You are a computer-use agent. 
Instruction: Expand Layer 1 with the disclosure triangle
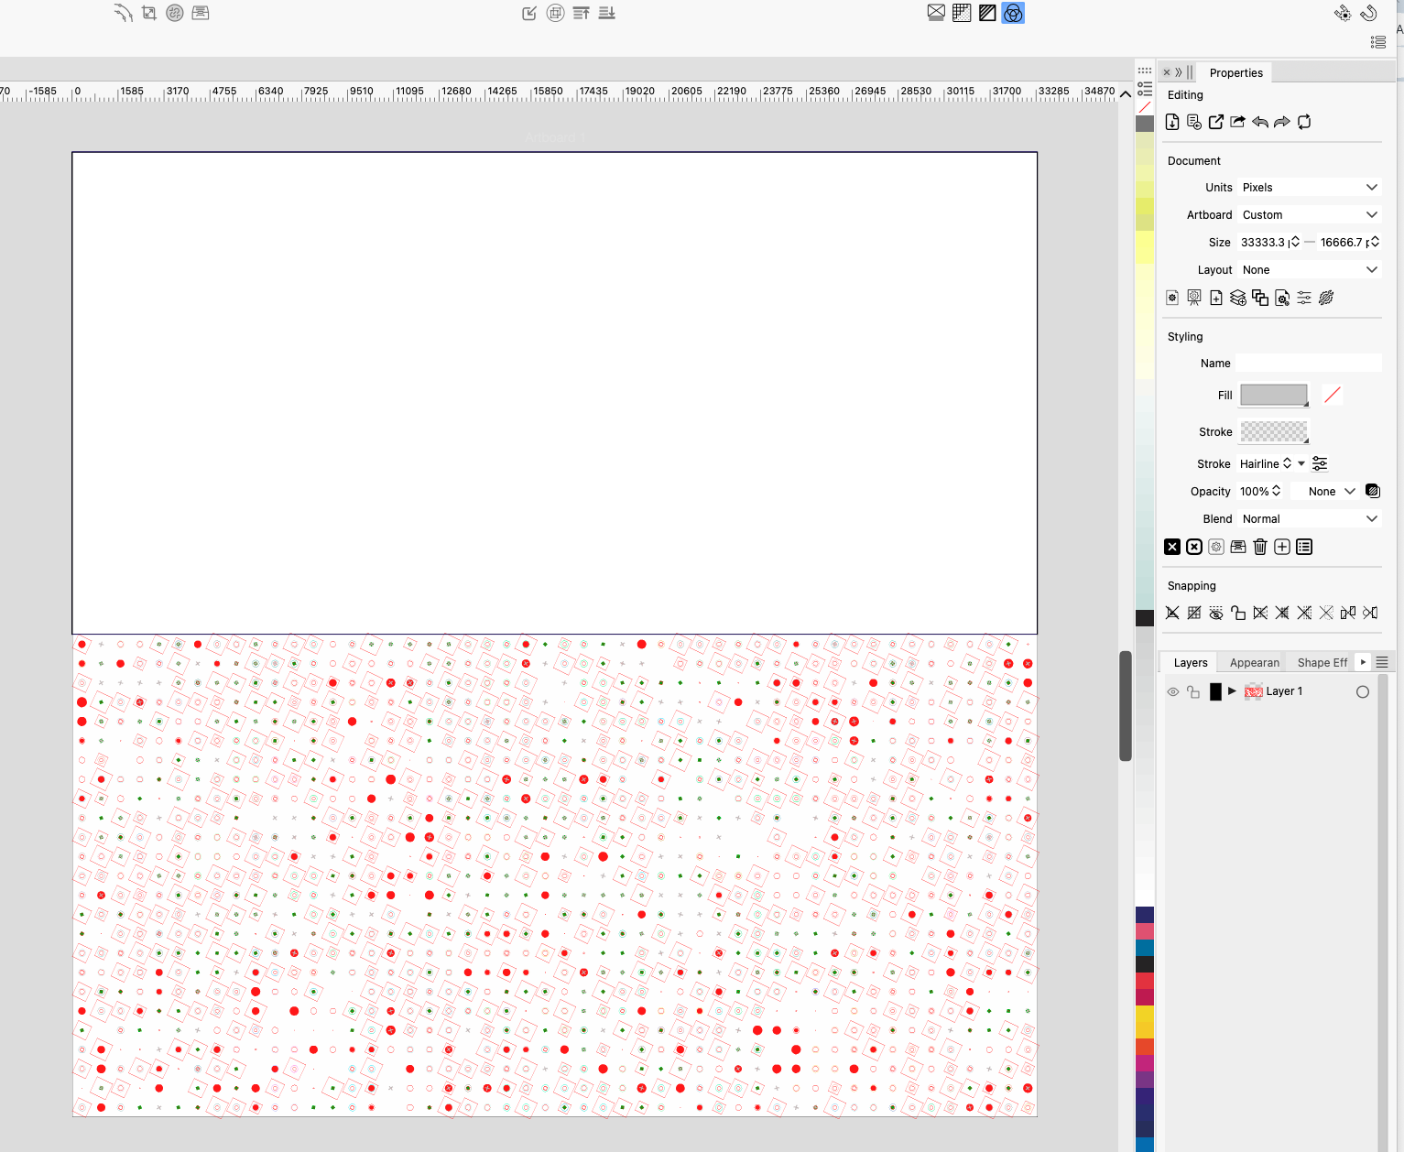click(x=1233, y=691)
